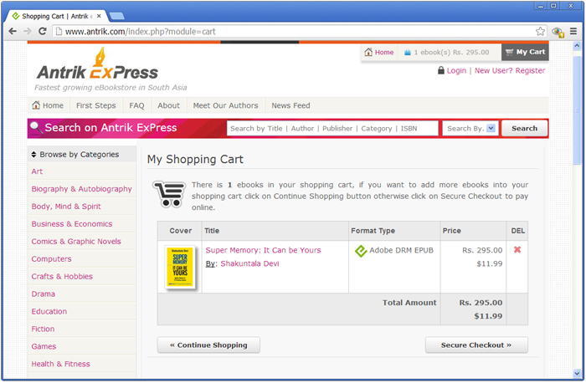Minimize the browser window
Screen dimensions: 586x383
[x=541, y=6]
